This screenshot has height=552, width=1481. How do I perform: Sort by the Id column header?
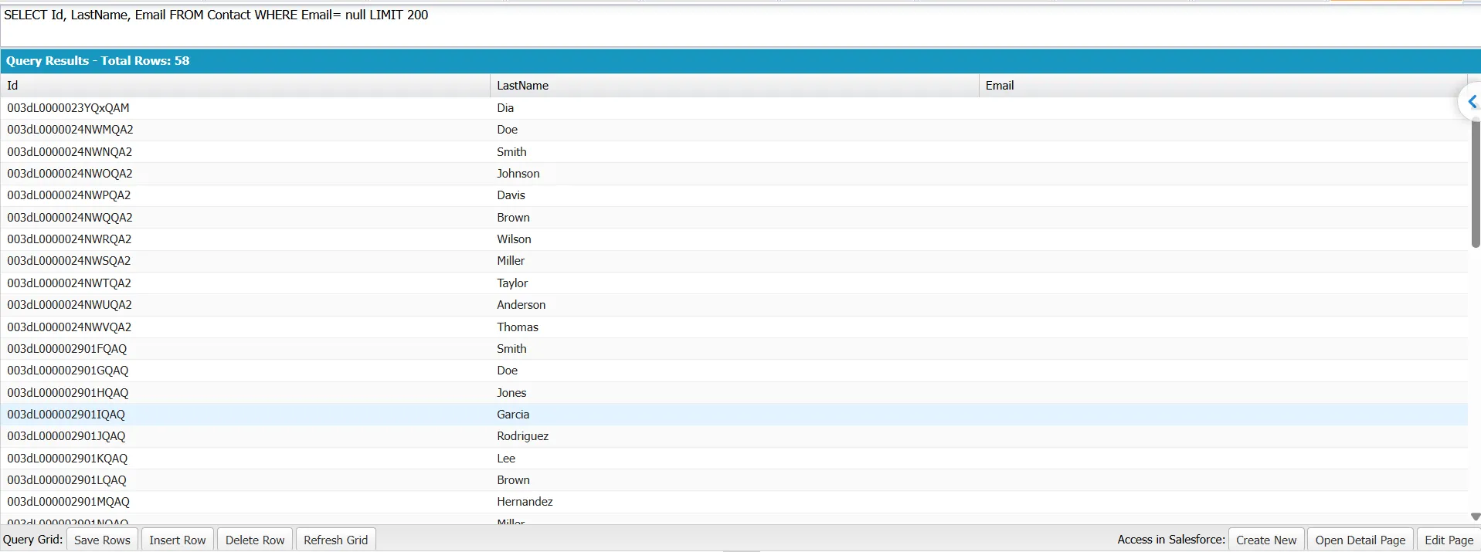245,86
